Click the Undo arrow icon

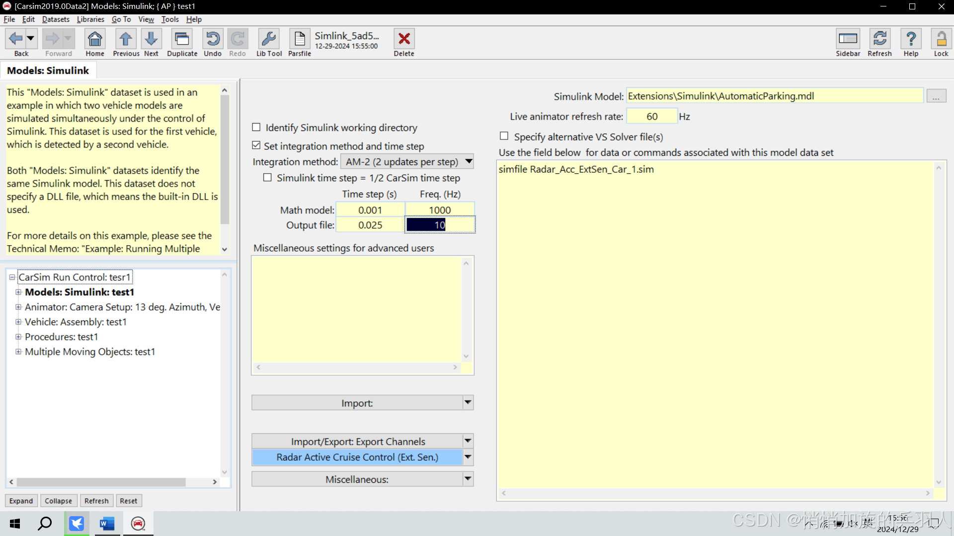point(213,39)
